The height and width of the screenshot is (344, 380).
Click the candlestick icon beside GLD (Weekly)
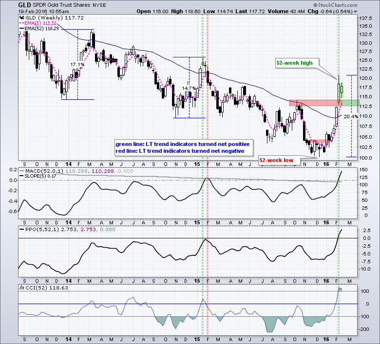(x=22, y=18)
